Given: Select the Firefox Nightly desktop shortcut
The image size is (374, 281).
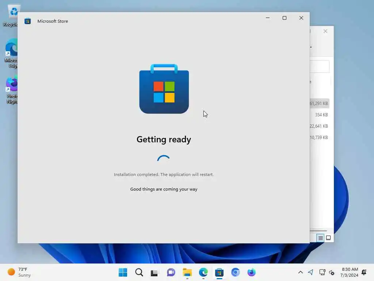Looking at the screenshot, I should coord(12,89).
